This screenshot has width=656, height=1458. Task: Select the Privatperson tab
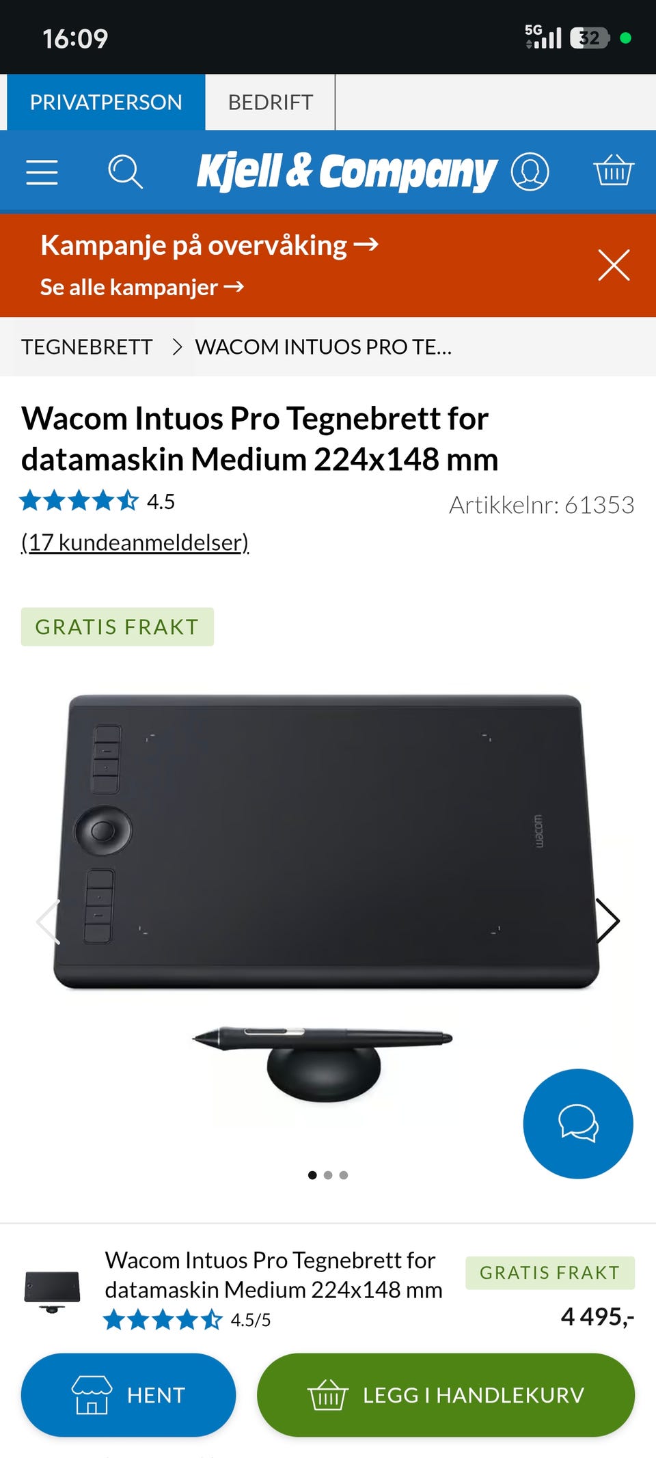(106, 102)
